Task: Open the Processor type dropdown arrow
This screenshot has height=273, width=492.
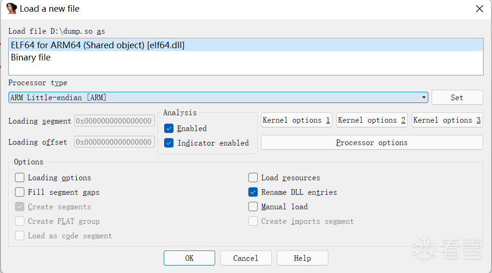Action: pos(424,97)
